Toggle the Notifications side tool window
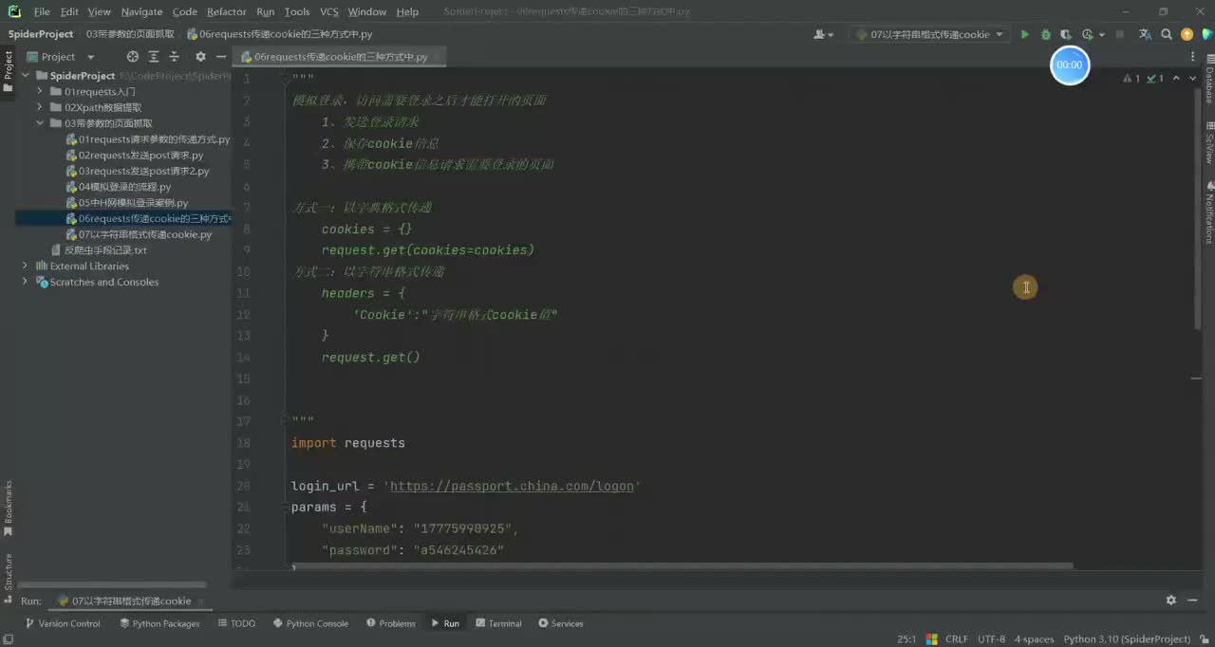 1208,213
